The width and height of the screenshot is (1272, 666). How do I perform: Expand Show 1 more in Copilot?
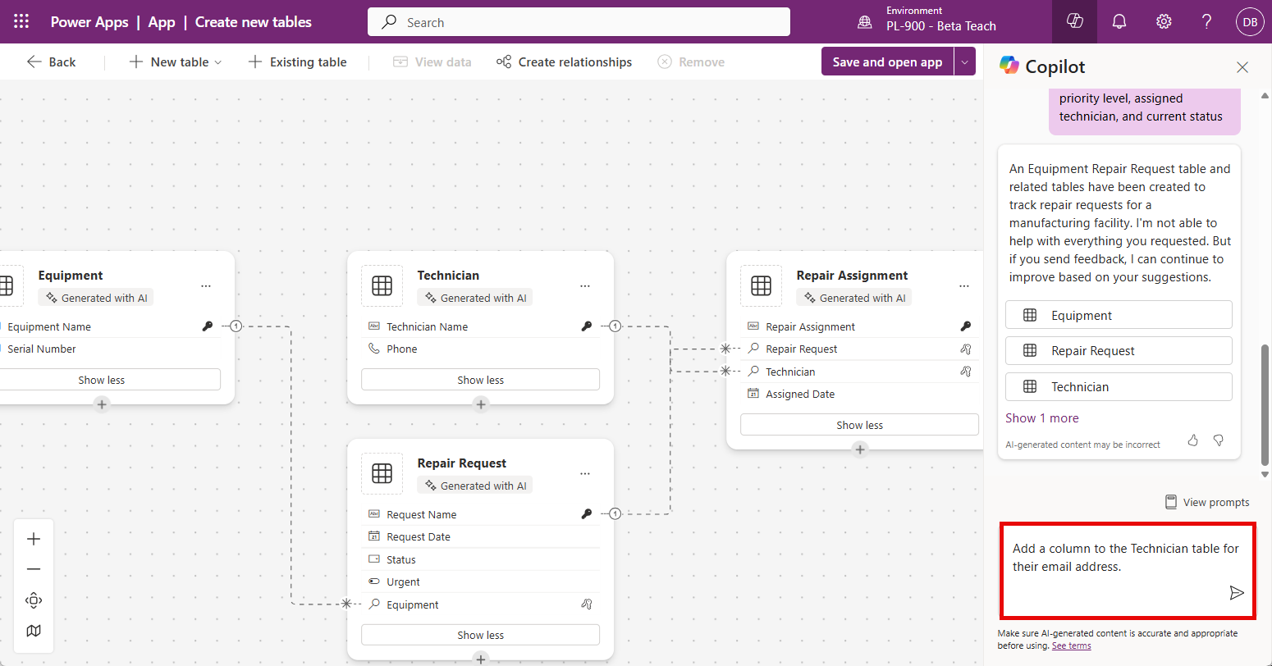pos(1042,418)
